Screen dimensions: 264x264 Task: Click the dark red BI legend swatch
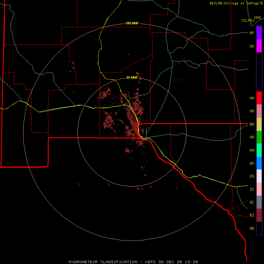point(259,215)
